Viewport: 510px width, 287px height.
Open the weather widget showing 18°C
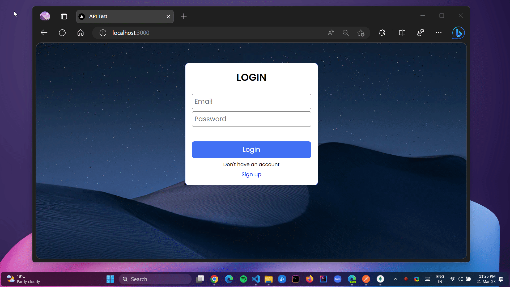(x=23, y=279)
